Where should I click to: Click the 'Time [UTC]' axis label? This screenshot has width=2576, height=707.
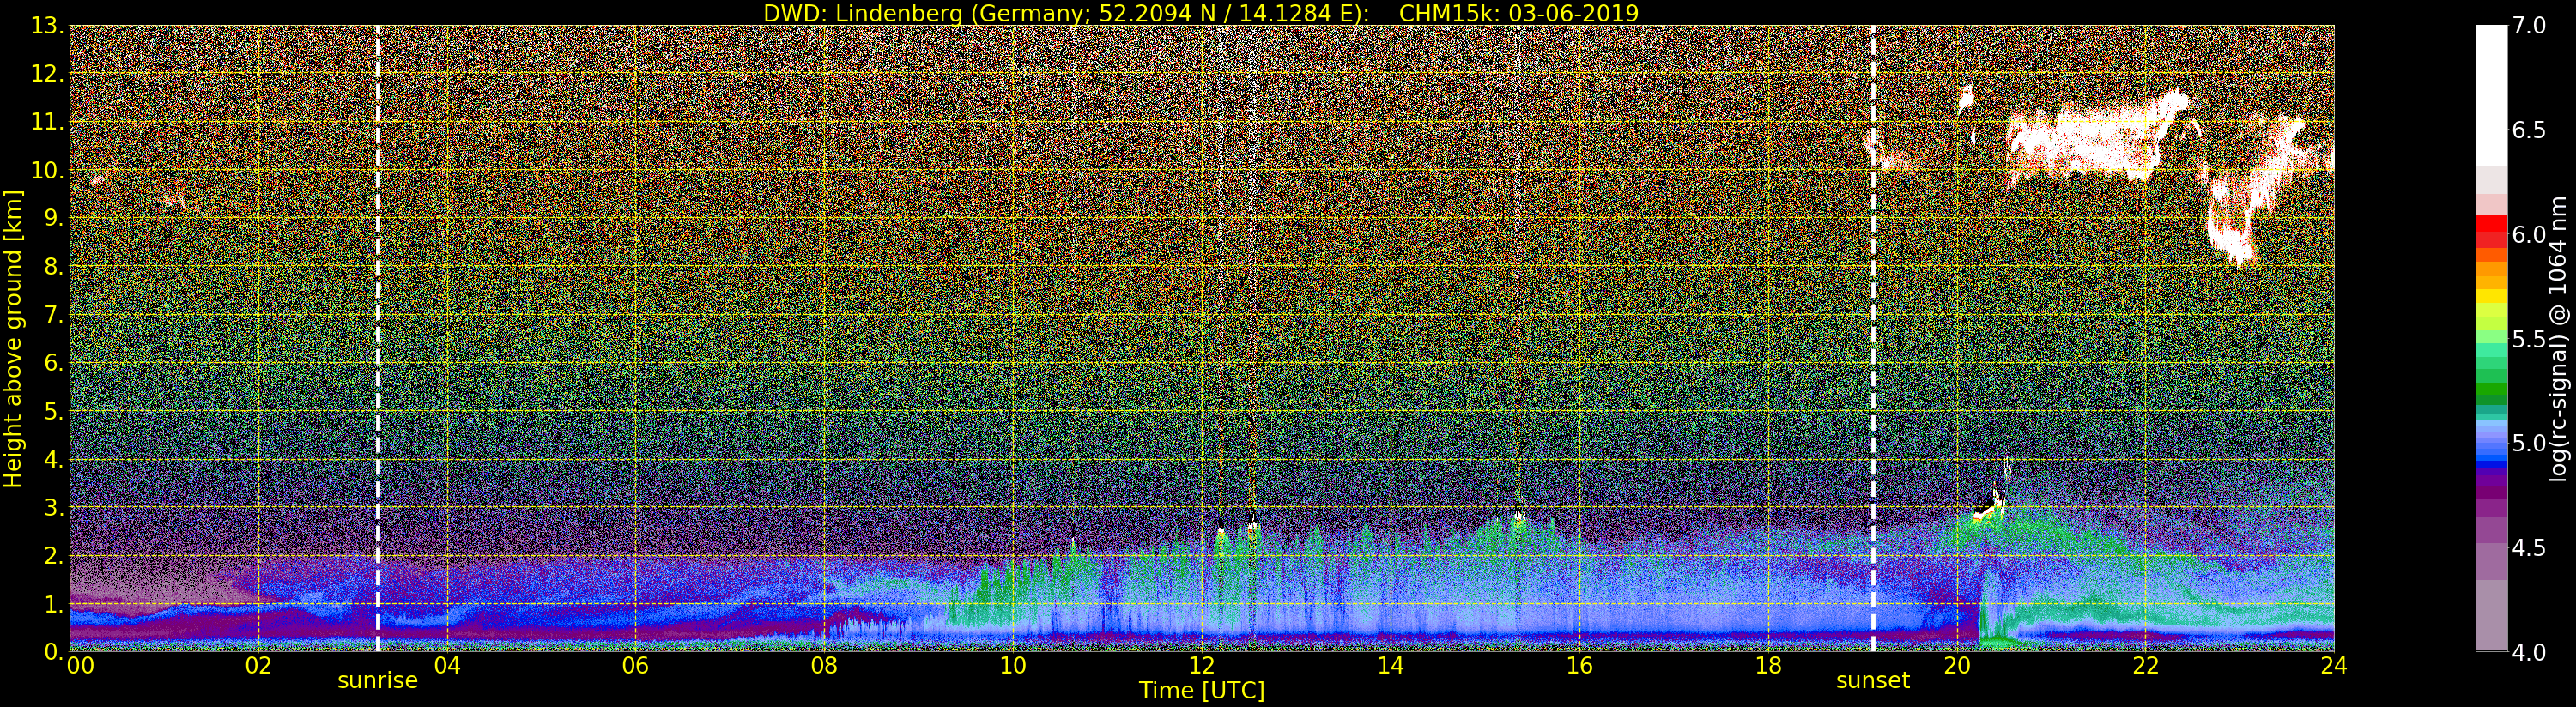tap(1202, 690)
